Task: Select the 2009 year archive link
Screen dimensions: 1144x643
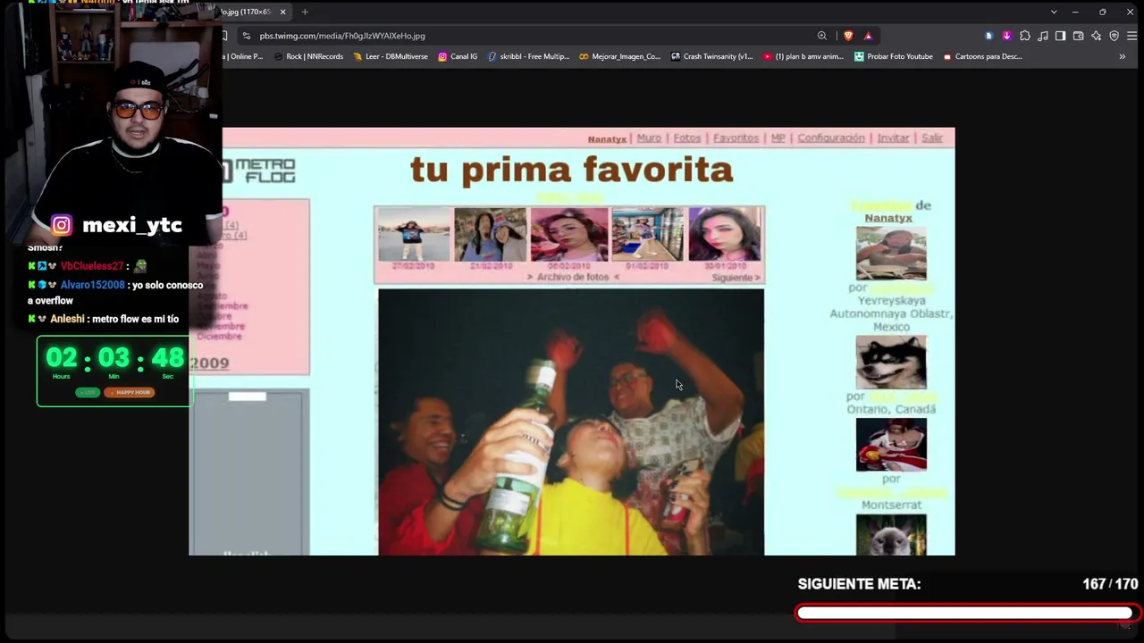Action: [x=209, y=363]
